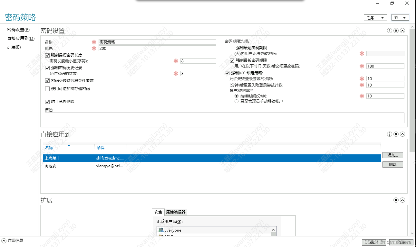Toggle 强制帐户锁定策略 checkbox
The image size is (416, 247).
point(227,73)
